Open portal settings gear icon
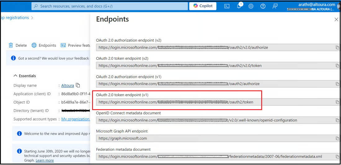The image size is (341, 165). (251, 6)
